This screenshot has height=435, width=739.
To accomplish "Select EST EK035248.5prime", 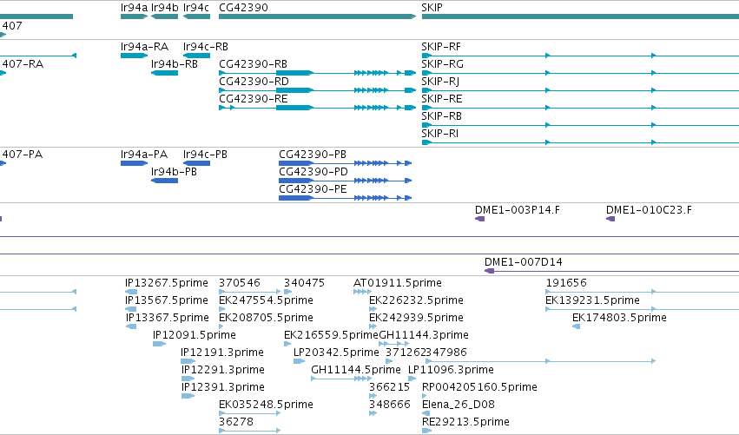I will (x=250, y=413).
